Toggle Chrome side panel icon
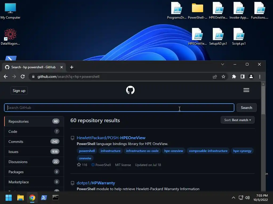The width and height of the screenshot is (273, 204). coord(243,76)
